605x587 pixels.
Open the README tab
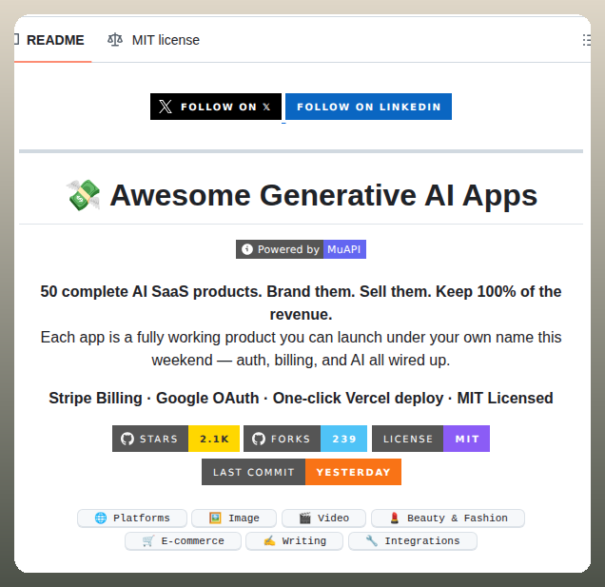point(53,40)
